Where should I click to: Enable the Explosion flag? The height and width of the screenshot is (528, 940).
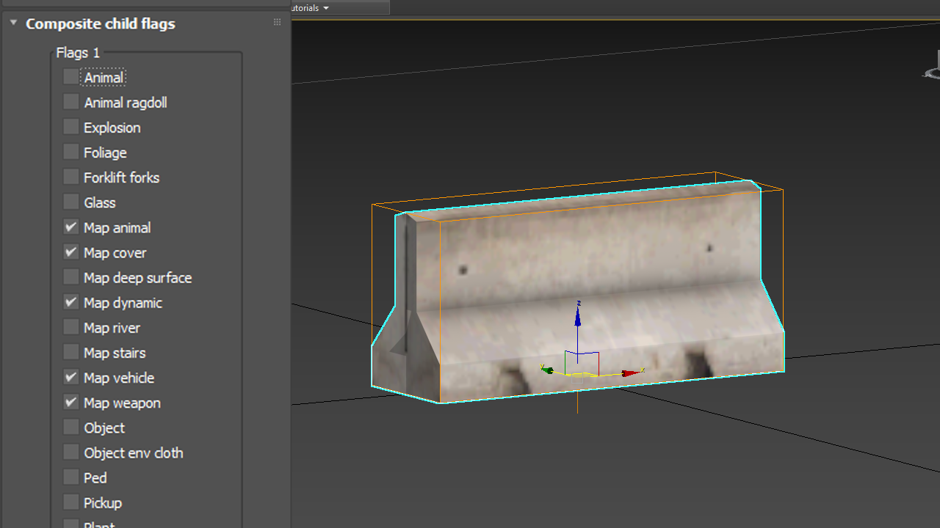tap(70, 126)
